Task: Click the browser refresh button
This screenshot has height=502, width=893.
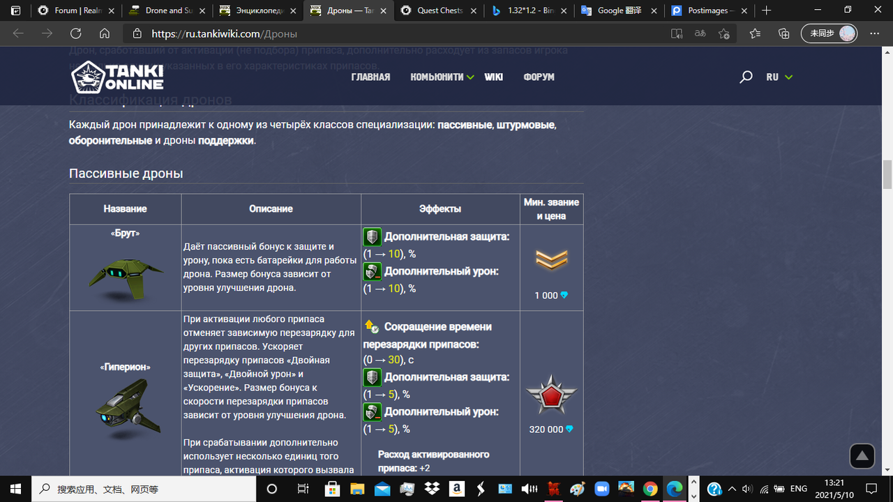Action: click(75, 33)
